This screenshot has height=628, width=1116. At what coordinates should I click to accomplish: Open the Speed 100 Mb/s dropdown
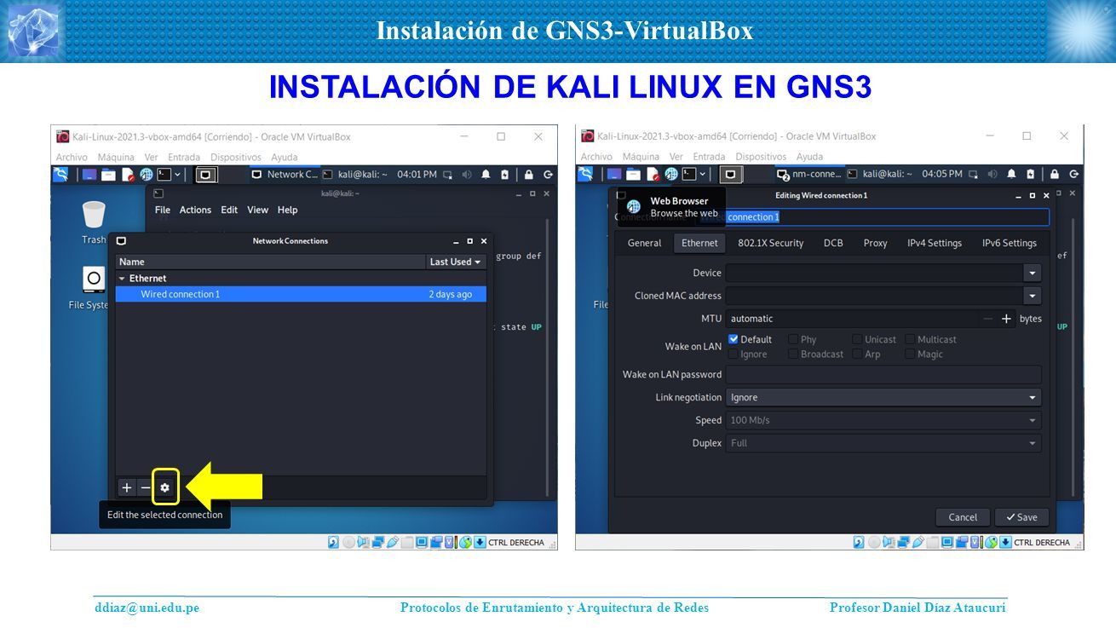coord(883,420)
